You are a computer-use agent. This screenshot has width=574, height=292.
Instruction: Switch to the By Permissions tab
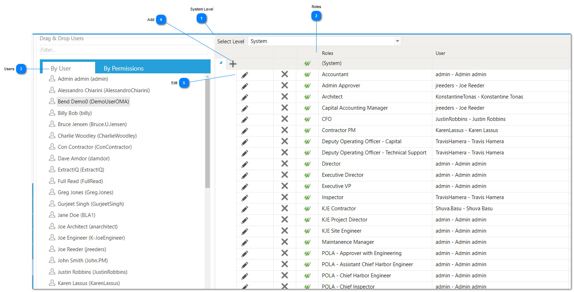[123, 68]
